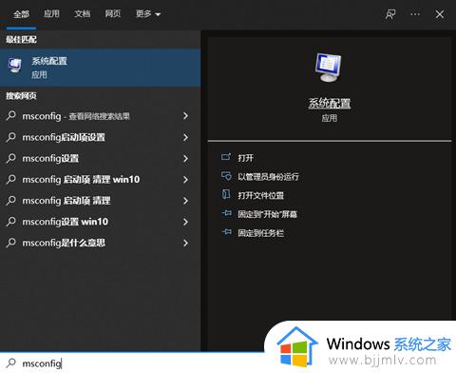Screen dimensions: 456x373
Task: Expand the msconfig 启动项 清理 suggestion arrow
Action: pyautogui.click(x=186, y=201)
